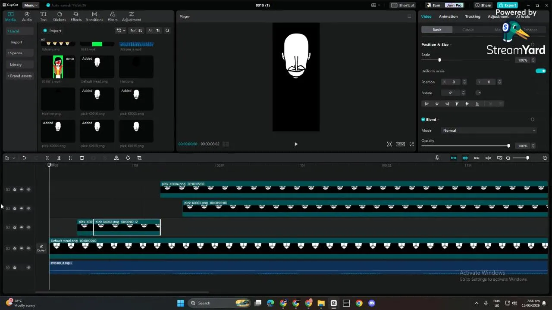Adjust the Rotate degree stepper arrows
552x310 pixels.
tap(463, 93)
